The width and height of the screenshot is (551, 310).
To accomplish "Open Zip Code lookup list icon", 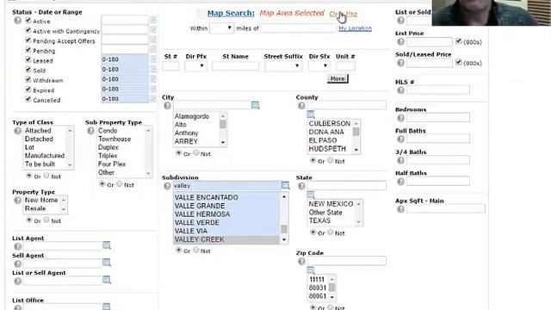I will [x=310, y=270].
